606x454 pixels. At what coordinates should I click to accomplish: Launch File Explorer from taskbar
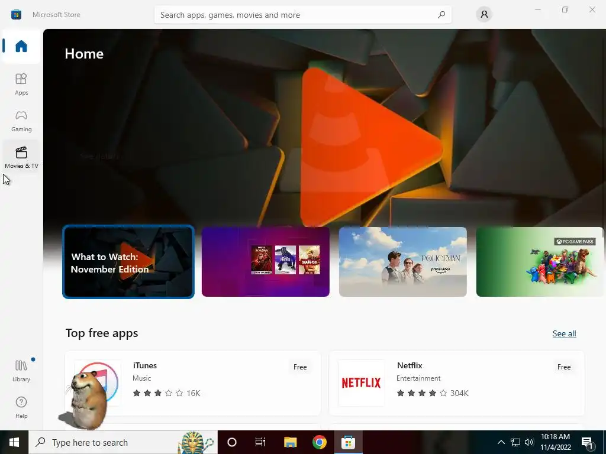click(290, 442)
